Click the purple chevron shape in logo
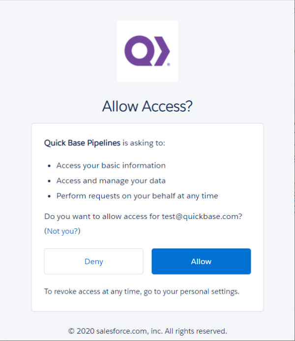 pos(162,51)
